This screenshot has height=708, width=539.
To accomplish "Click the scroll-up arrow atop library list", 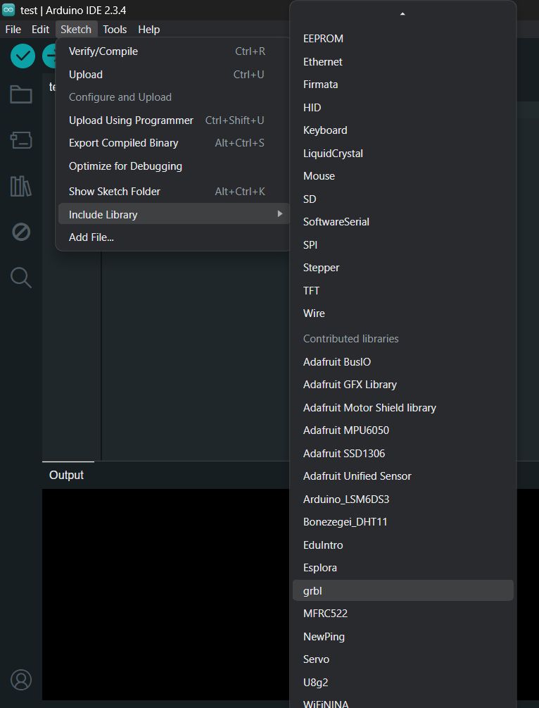I will tap(402, 14).
